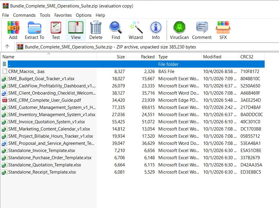Open the File menu
Screen dimensions: 279x208
tap(5, 15)
